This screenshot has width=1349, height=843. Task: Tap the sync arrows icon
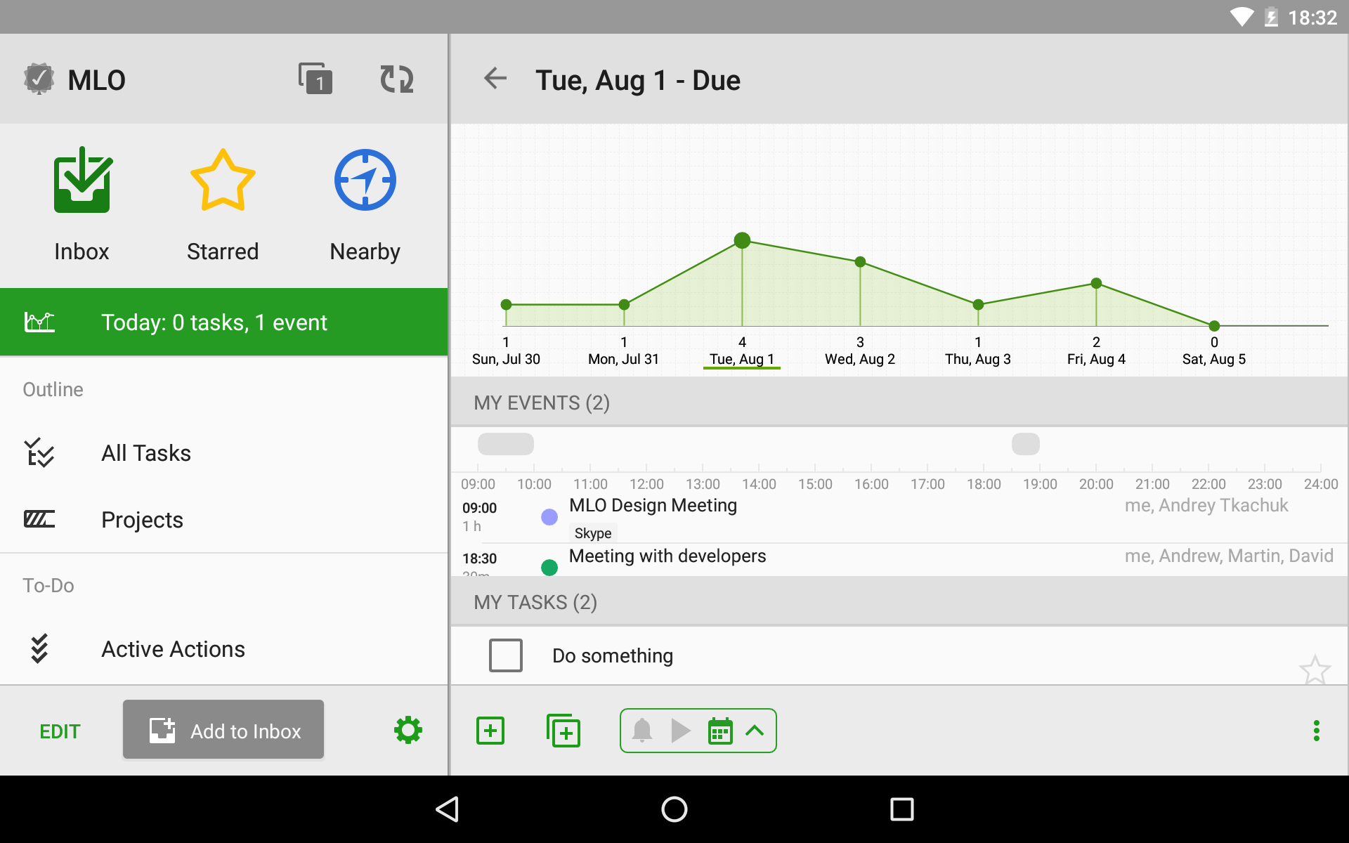[x=396, y=79]
